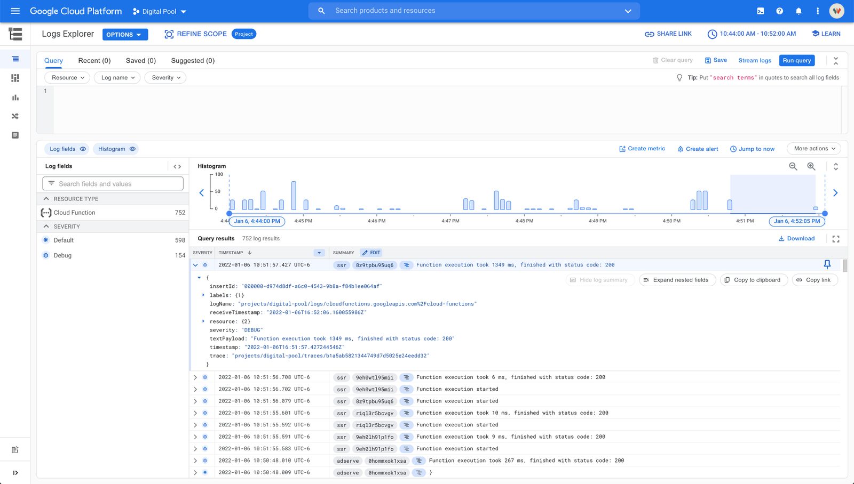Click the Logging product icon beside Logs Explorer
The height and width of the screenshot is (484, 854).
click(15, 34)
